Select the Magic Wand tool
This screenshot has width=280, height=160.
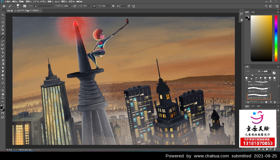(3, 26)
